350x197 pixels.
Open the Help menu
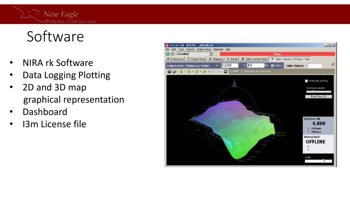pyautogui.click(x=228, y=49)
